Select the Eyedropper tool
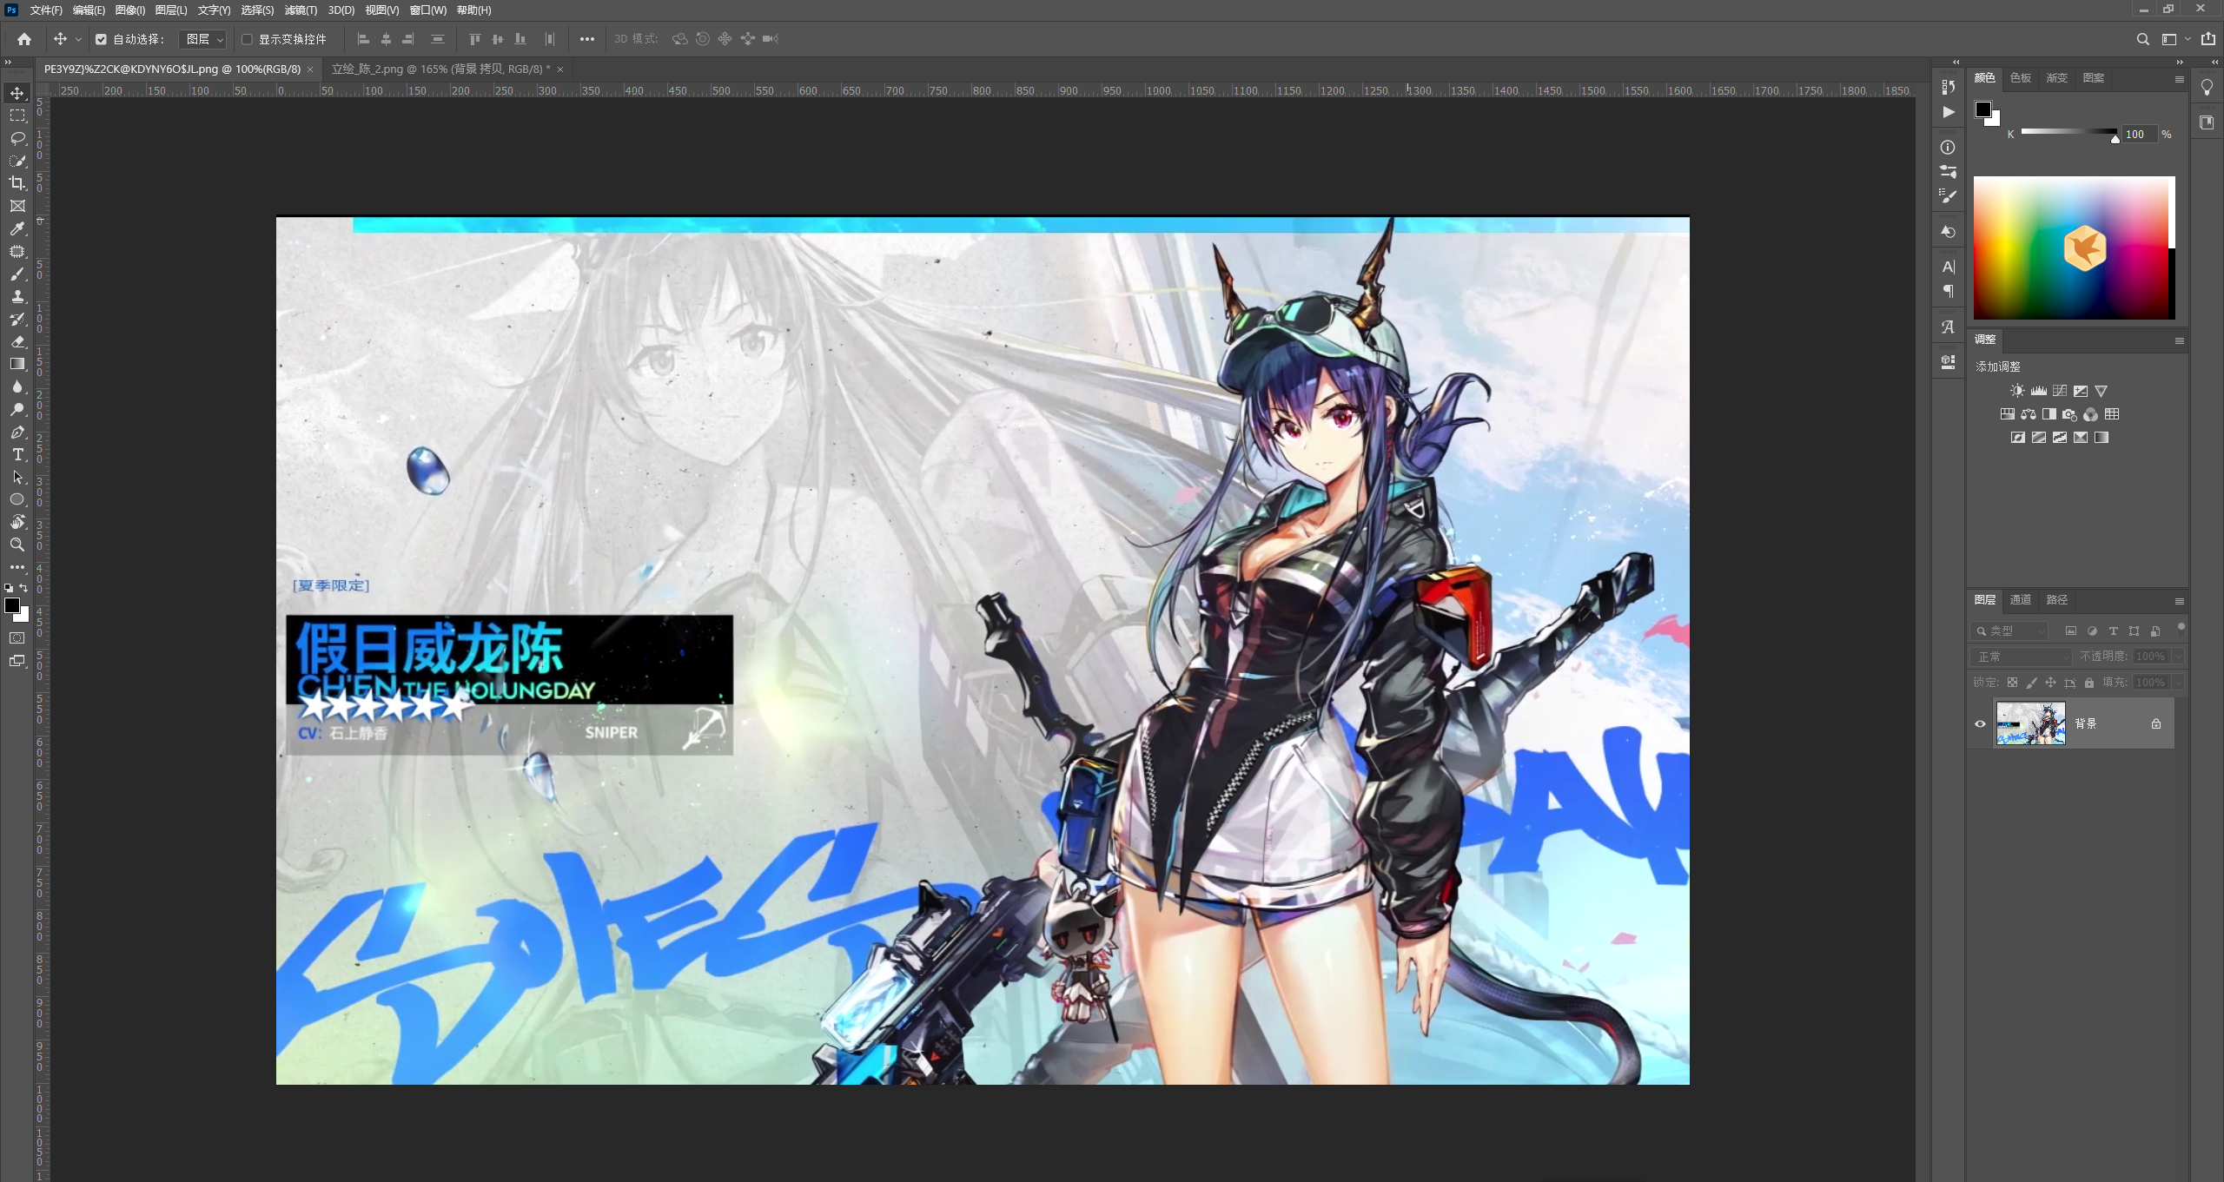Viewport: 2224px width, 1182px height. (17, 228)
